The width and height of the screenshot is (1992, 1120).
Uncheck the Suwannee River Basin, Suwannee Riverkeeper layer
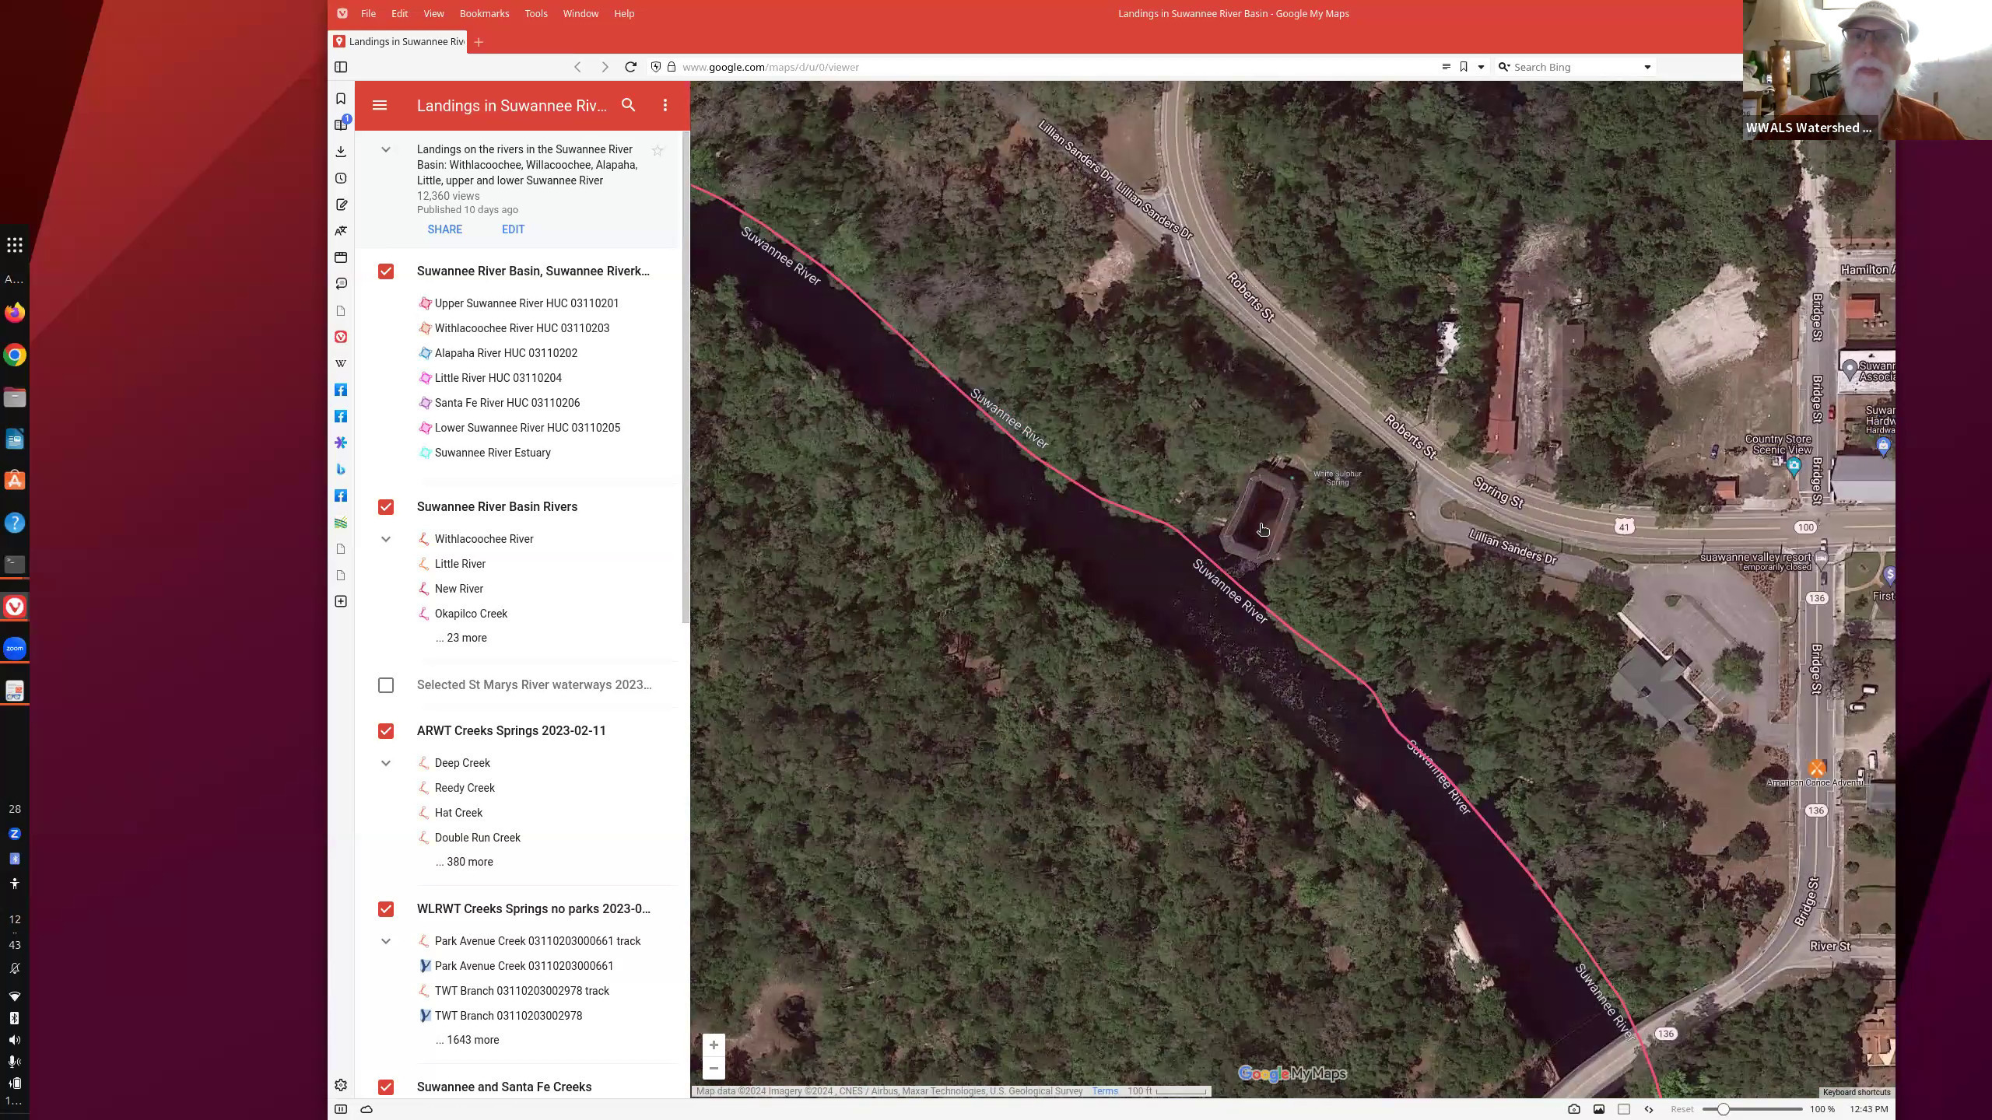pyautogui.click(x=386, y=271)
